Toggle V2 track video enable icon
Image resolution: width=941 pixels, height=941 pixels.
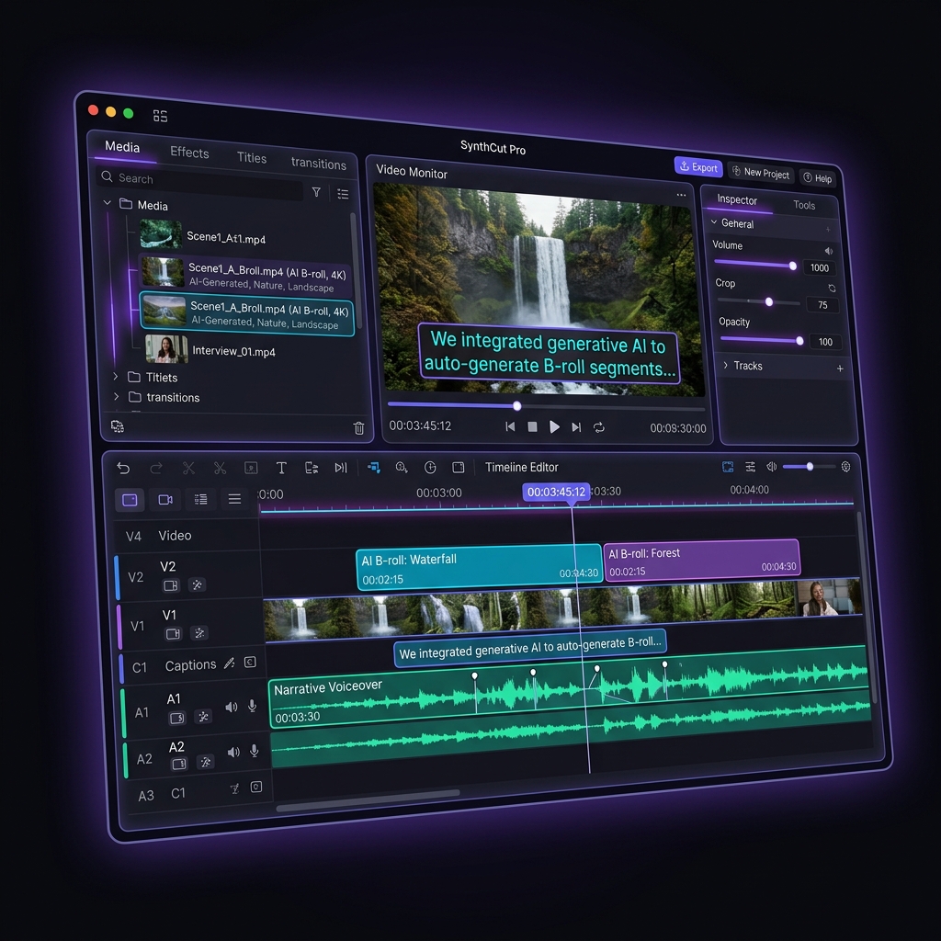pyautogui.click(x=171, y=585)
